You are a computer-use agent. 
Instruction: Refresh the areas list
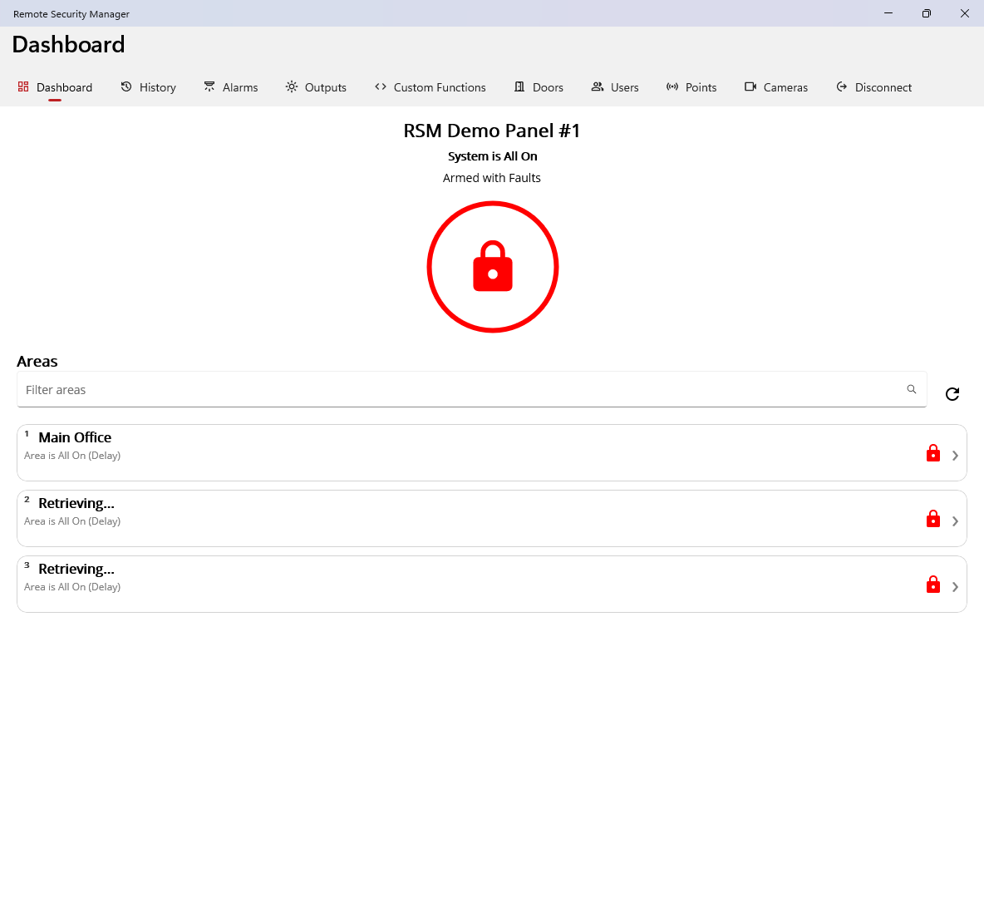click(952, 394)
